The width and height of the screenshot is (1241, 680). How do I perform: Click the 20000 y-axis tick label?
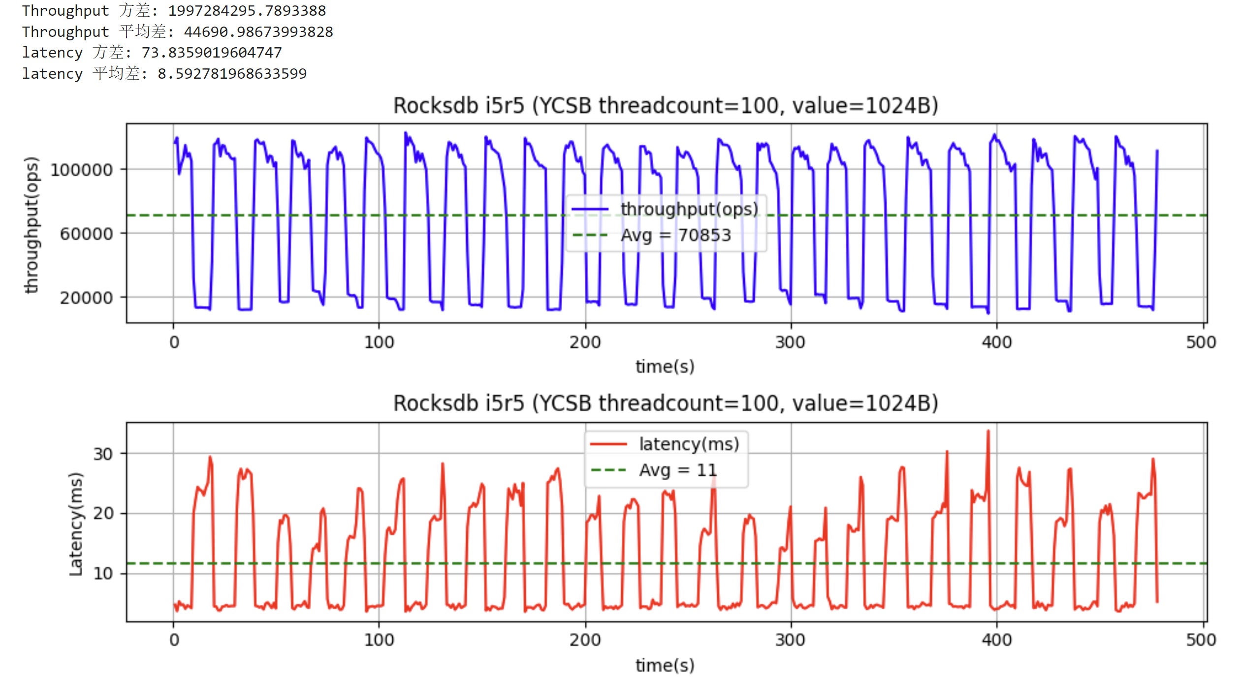[x=87, y=298]
